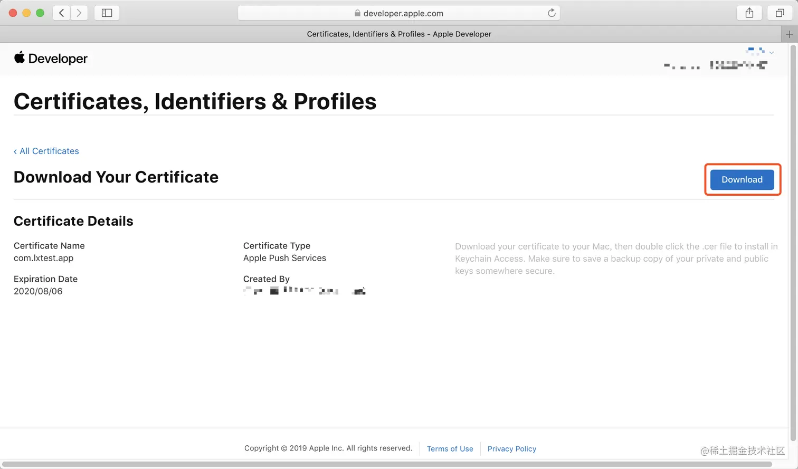Click the Certificates, Identifiers & Profiles heading
The image size is (798, 469).
(195, 101)
